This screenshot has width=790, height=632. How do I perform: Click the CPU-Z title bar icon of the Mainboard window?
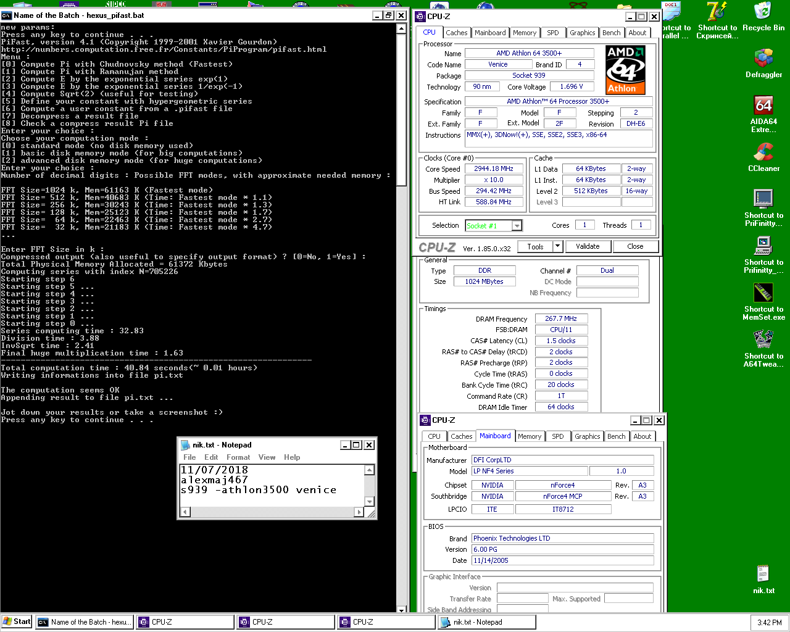[x=425, y=420]
